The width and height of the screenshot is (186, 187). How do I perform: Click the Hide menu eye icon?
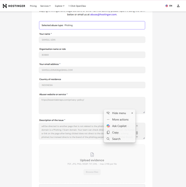(x=108, y=113)
